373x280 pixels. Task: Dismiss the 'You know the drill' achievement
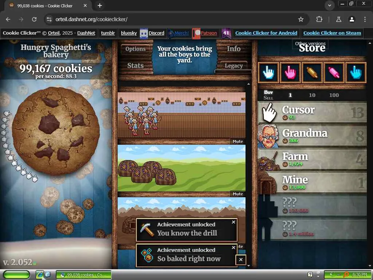(x=233, y=222)
